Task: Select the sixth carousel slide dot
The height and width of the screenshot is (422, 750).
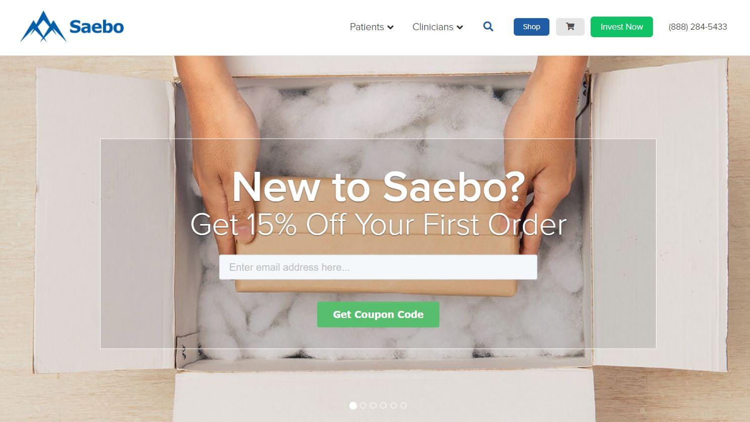Action: pos(404,405)
